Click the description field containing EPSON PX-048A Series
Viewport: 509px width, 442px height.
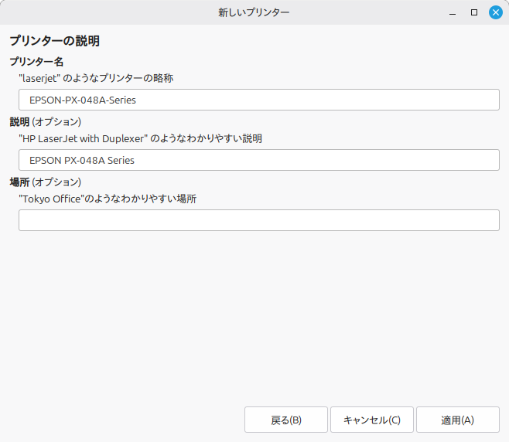tap(258, 160)
